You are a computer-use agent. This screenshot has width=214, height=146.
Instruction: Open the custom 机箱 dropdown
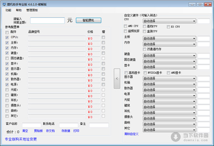point(169,84)
